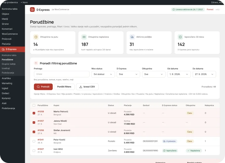
Task: Click the cash icon on Otkupnina naplaćena card
Action: 84,37
